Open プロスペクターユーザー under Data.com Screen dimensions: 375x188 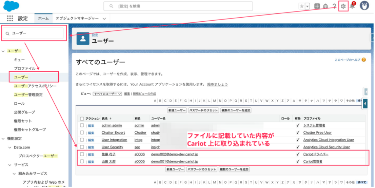coord(38,156)
